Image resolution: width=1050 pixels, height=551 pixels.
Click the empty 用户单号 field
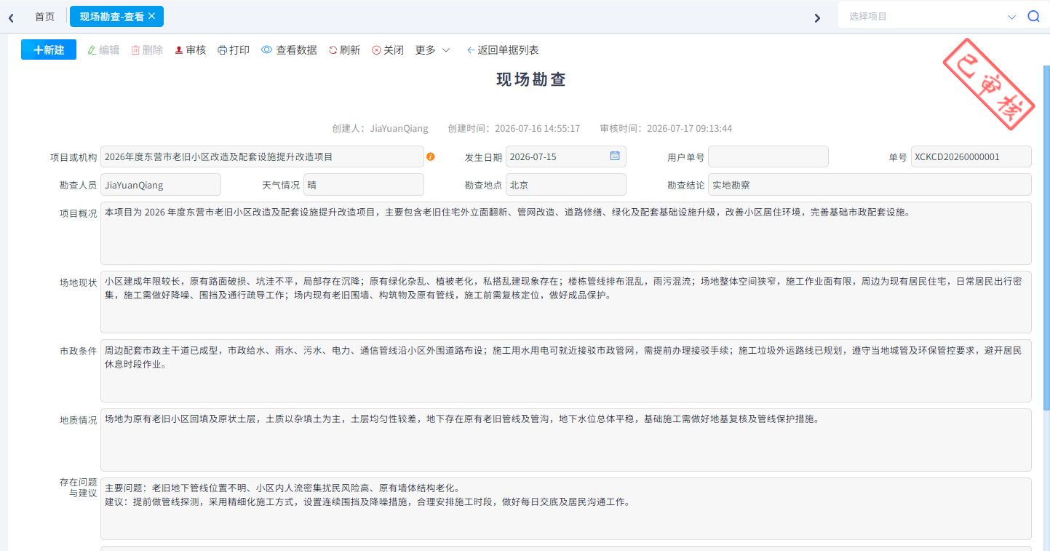pyautogui.click(x=768, y=156)
